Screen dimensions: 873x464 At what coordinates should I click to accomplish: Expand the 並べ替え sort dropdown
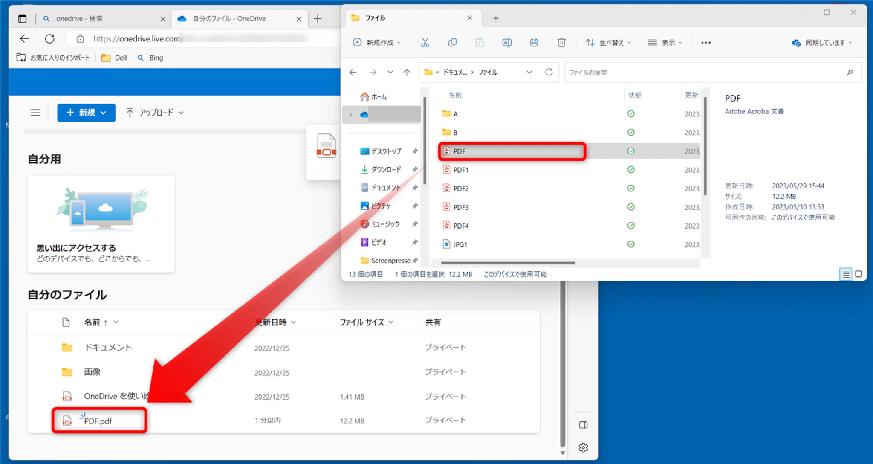[609, 42]
